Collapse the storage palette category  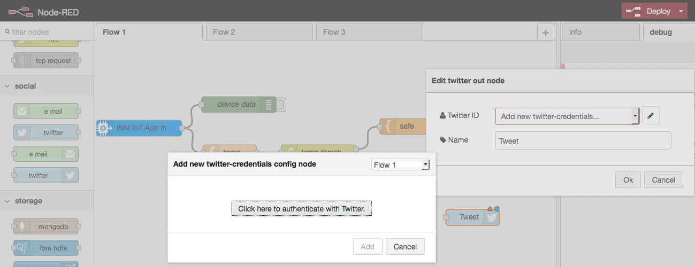[47, 201]
